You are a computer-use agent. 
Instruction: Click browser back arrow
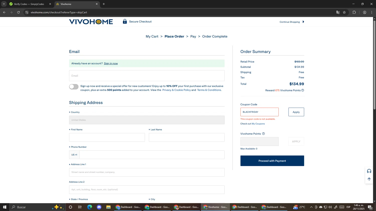click(x=4, y=12)
